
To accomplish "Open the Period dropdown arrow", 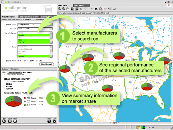I will click(51, 29).
